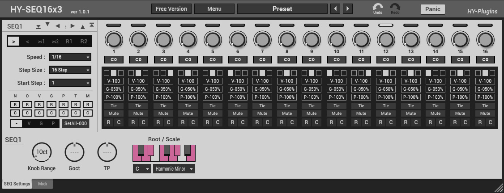Open the Menu button
The width and height of the screenshot is (504, 193).
[214, 8]
